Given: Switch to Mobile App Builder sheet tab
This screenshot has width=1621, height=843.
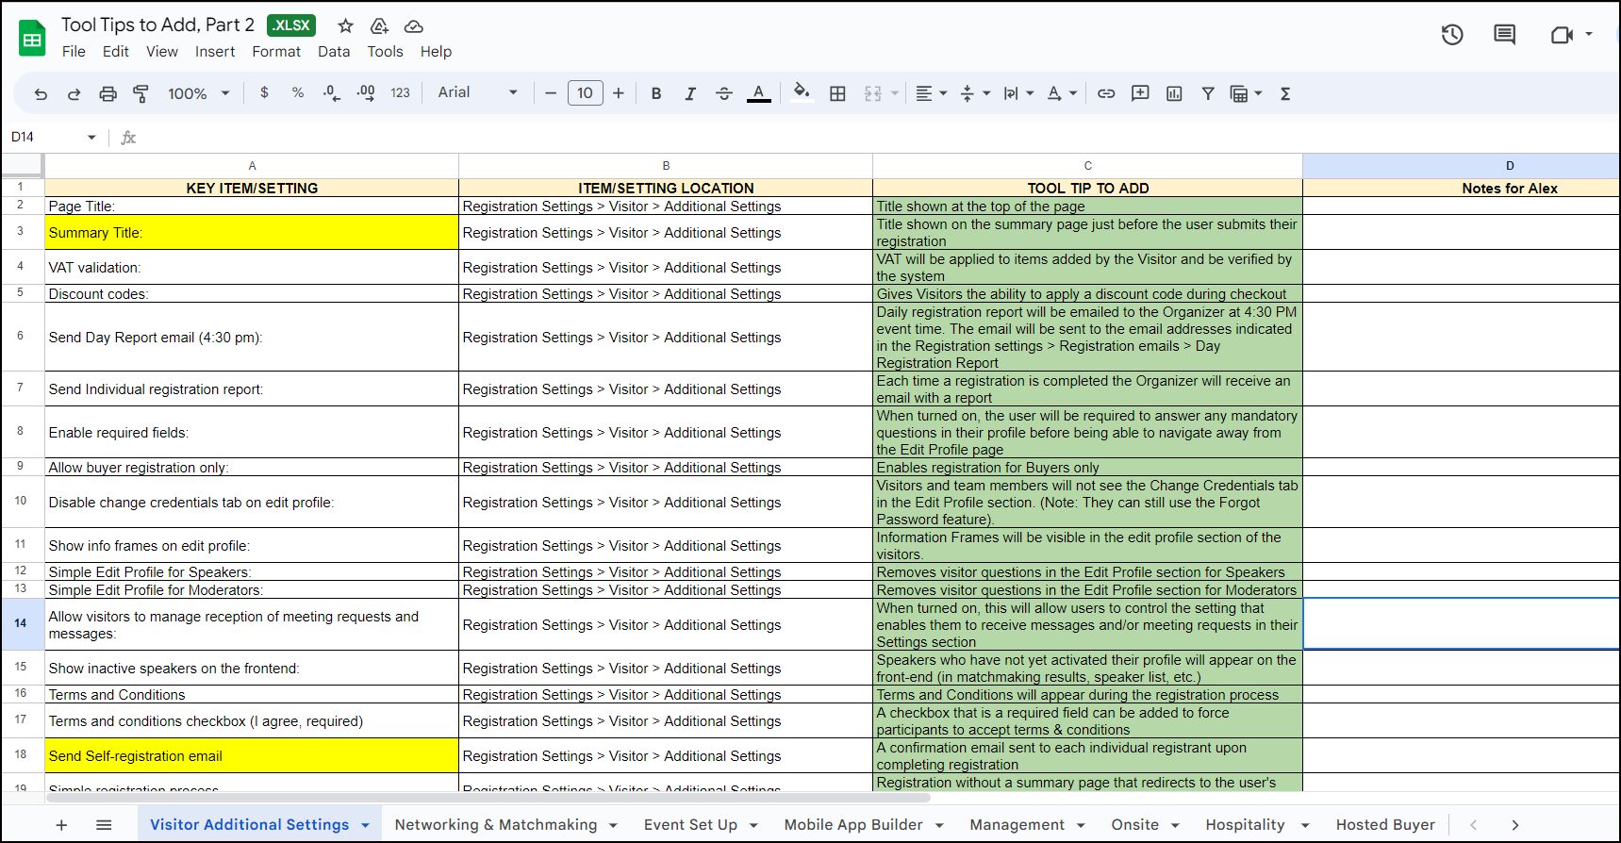Looking at the screenshot, I should [x=853, y=825].
